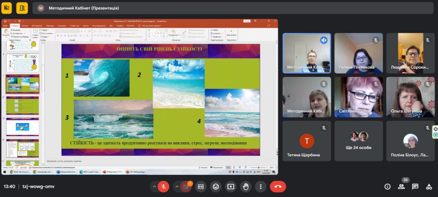Open the Файл tab in PowerPoint
The image size is (438, 197).
coord(5,26)
